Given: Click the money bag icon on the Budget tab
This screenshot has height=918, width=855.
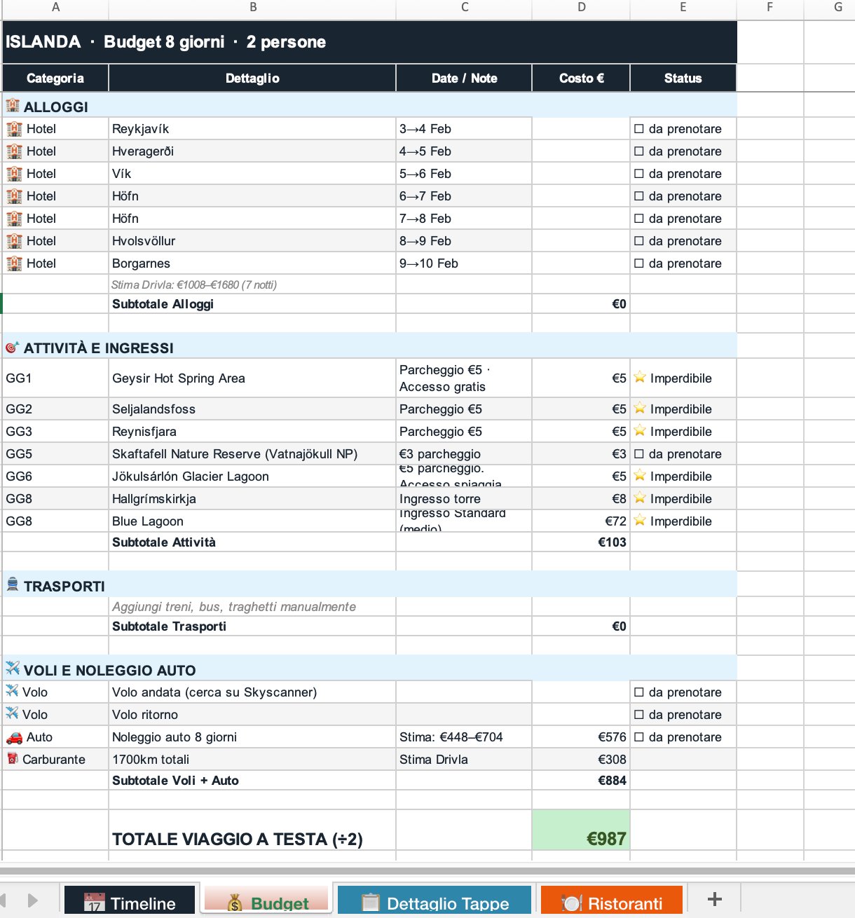Looking at the screenshot, I should pos(234,903).
